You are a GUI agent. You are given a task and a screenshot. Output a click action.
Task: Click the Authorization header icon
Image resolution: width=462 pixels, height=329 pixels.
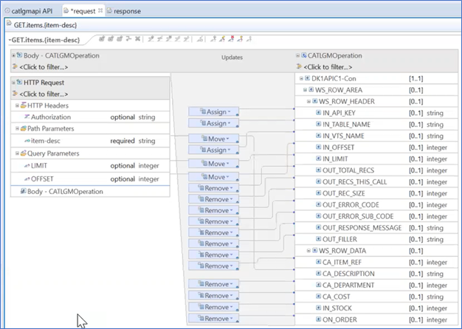(x=27, y=117)
